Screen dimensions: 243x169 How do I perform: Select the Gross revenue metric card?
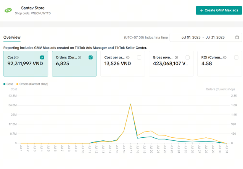171,64
